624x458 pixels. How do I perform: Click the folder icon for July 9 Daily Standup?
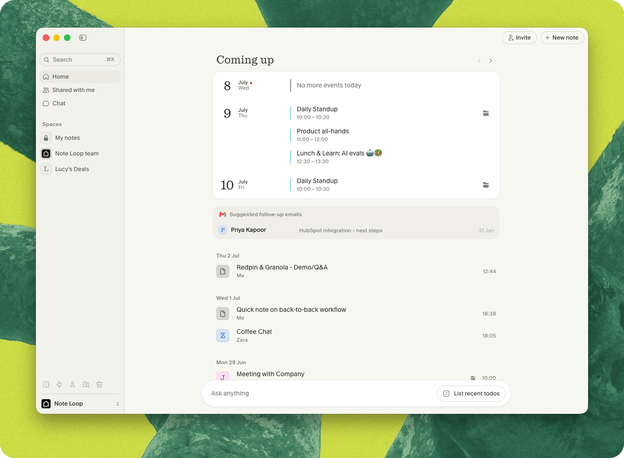[x=486, y=113]
